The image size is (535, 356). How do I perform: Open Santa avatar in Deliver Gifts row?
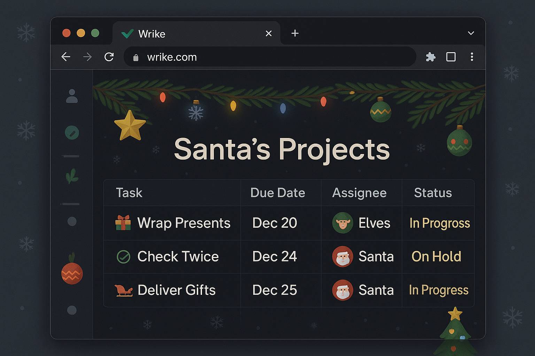pos(343,290)
